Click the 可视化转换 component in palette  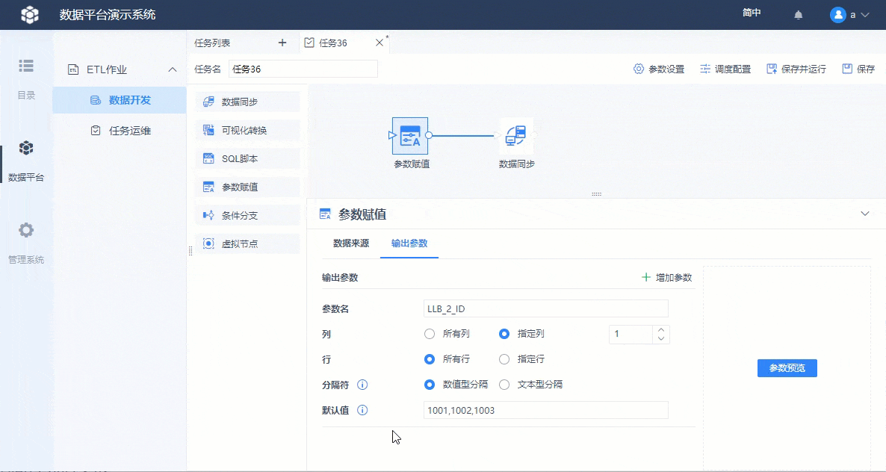click(x=247, y=131)
